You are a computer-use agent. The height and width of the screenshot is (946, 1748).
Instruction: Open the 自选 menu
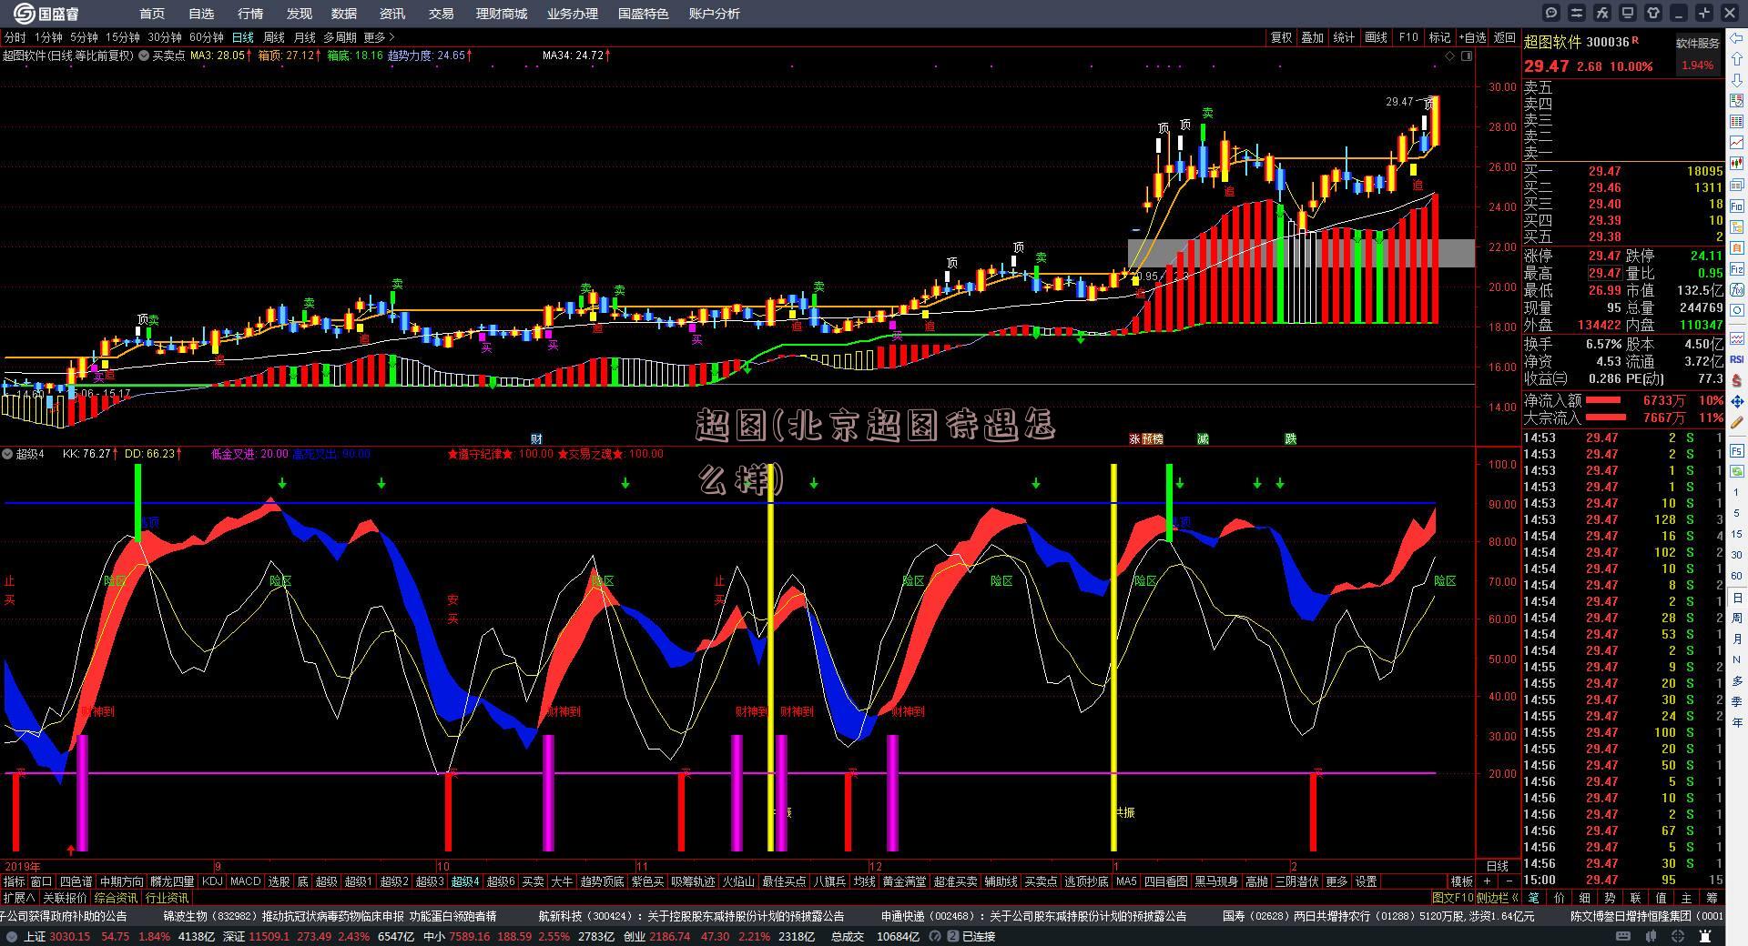tap(201, 14)
